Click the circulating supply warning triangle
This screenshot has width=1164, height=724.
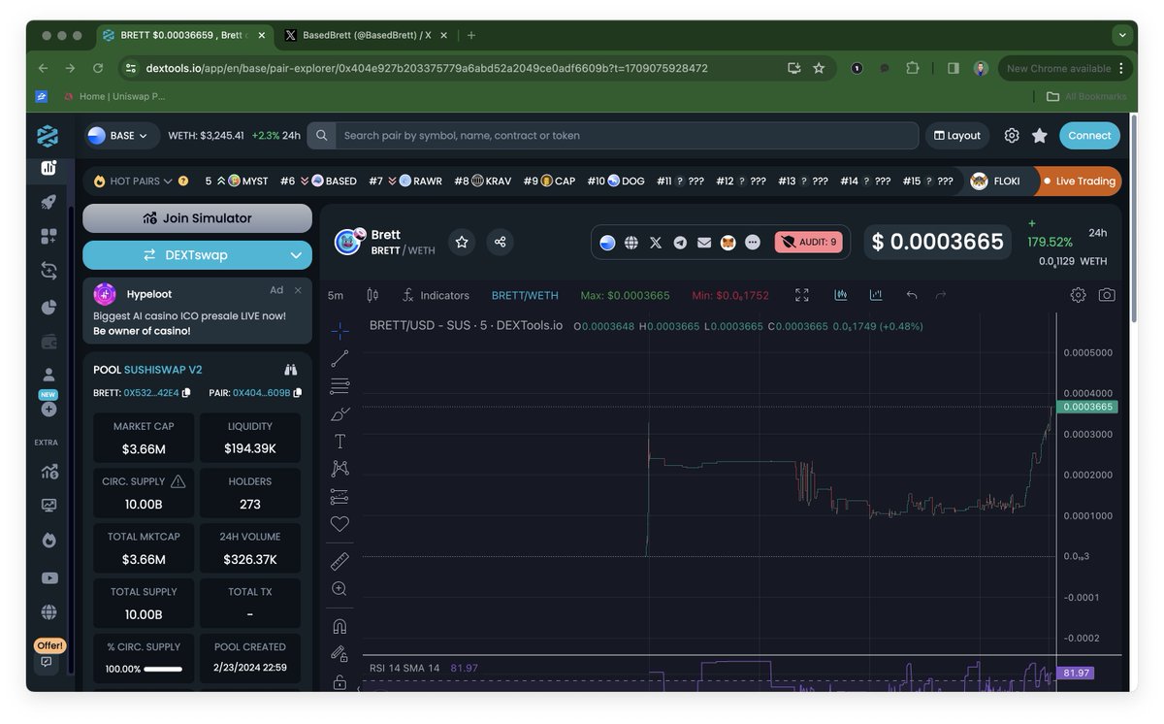(178, 481)
